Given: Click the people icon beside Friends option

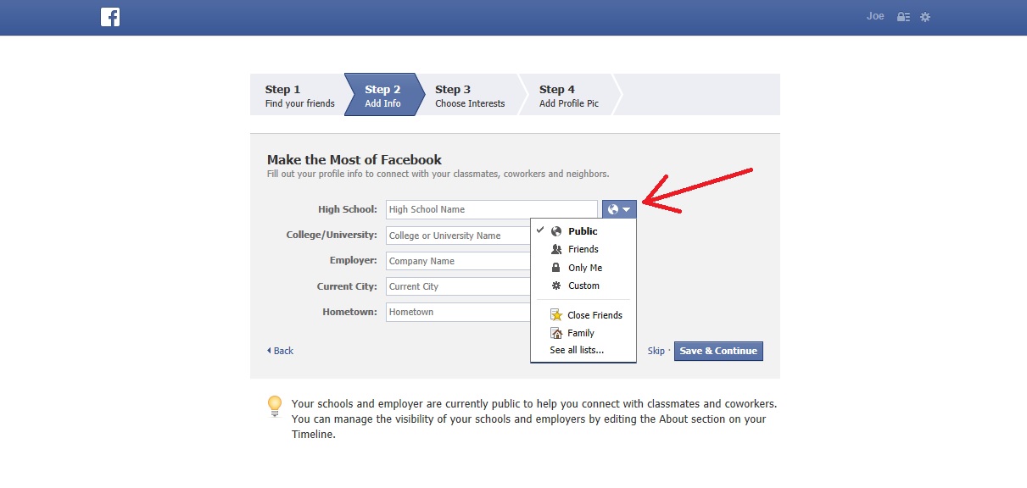Looking at the screenshot, I should click(556, 249).
